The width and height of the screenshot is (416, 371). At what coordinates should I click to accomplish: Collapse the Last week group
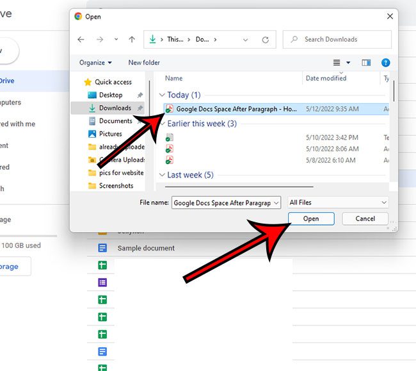tap(162, 175)
